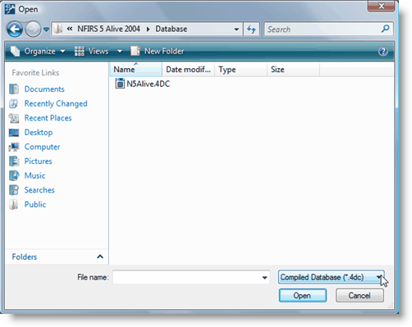Click the Back navigation arrow button
This screenshot has height=327, width=412.
tap(15, 29)
